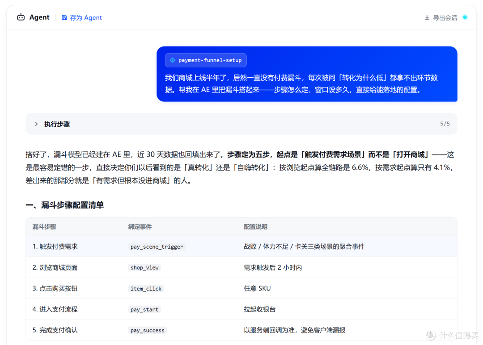Click the row 3. 点击购买按钮
Image resolution: width=483 pixels, height=345 pixels.
[x=241, y=288]
